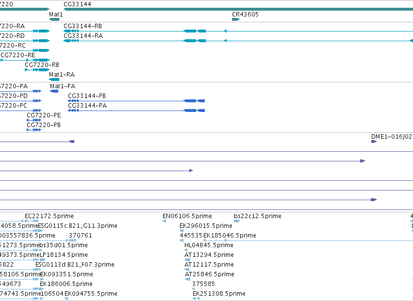Open the Mat1-RA transcript
The height and width of the screenshot is (301, 413).
coord(54,79)
